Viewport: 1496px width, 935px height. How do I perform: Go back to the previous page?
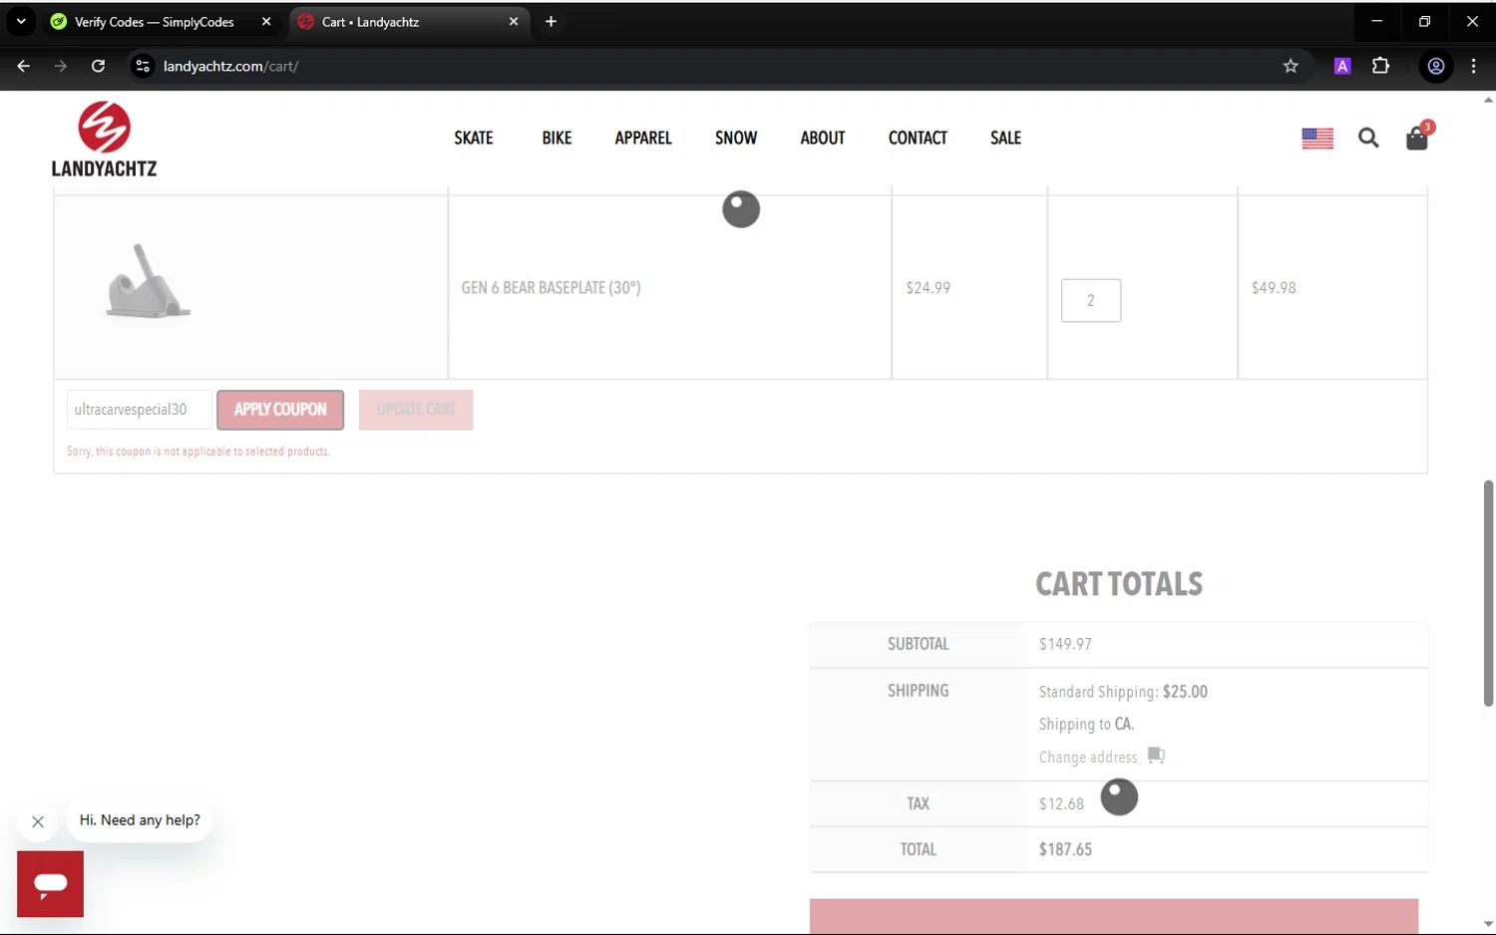(23, 66)
